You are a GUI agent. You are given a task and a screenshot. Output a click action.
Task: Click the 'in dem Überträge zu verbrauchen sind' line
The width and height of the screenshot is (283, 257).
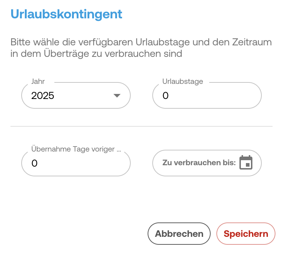tap(96, 54)
